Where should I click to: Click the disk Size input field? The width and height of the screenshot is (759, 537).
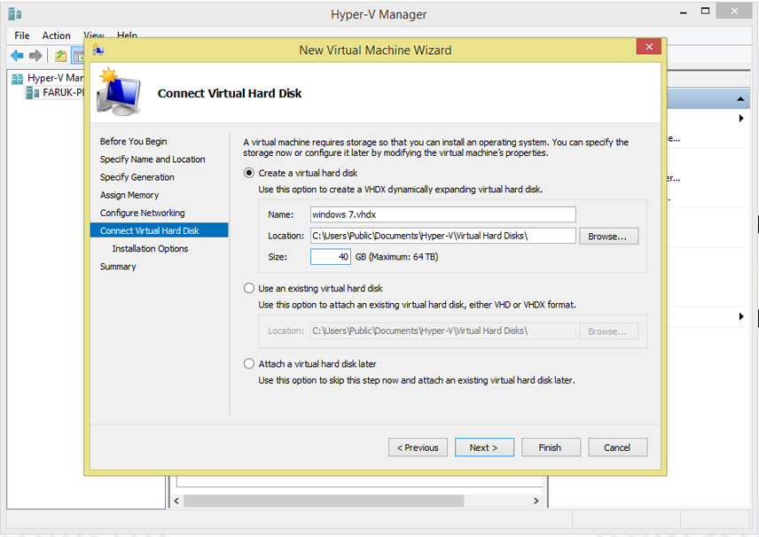point(330,256)
